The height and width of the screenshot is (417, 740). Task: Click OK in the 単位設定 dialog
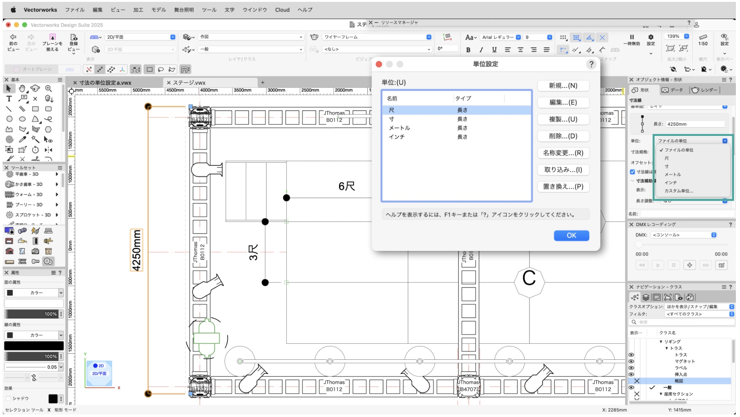tap(571, 235)
